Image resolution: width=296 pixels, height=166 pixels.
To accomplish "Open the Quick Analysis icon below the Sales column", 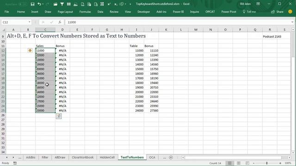I will (59, 116).
